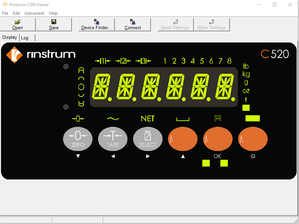
Task: Click the NET annunciator above SELECT
Action: [x=147, y=119]
